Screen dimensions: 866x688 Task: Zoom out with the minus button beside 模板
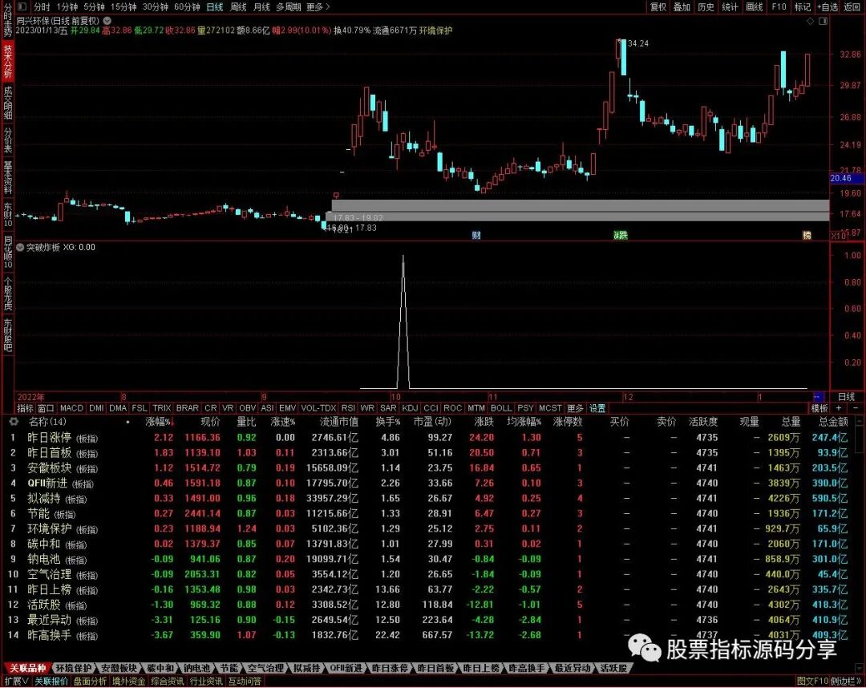(856, 408)
